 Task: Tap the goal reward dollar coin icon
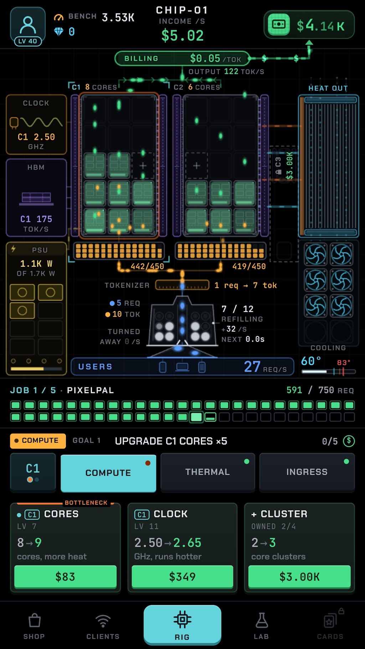(x=349, y=441)
